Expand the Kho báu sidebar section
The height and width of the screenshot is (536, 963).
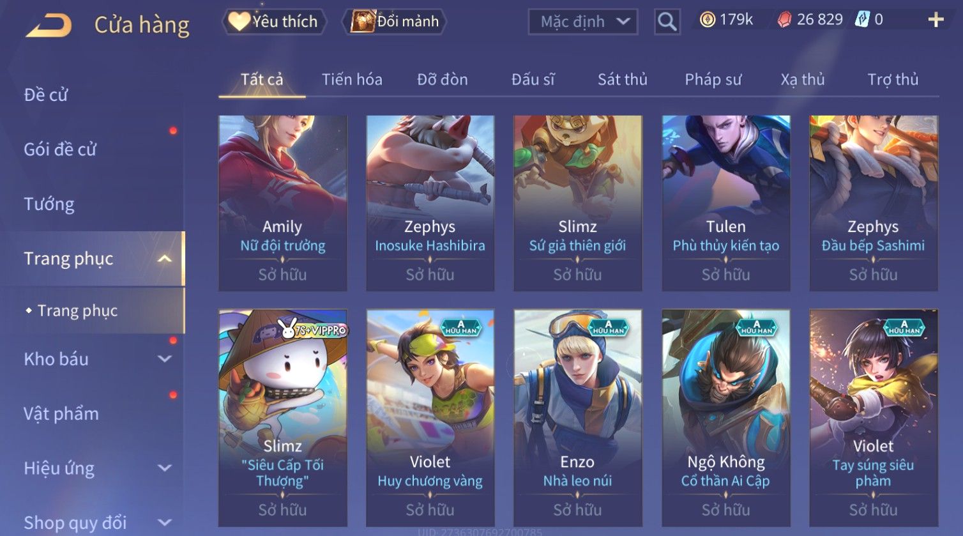point(165,359)
